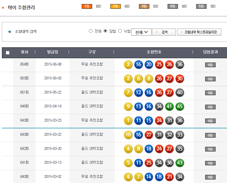Click the orange 1등 rank badge

point(87,6)
